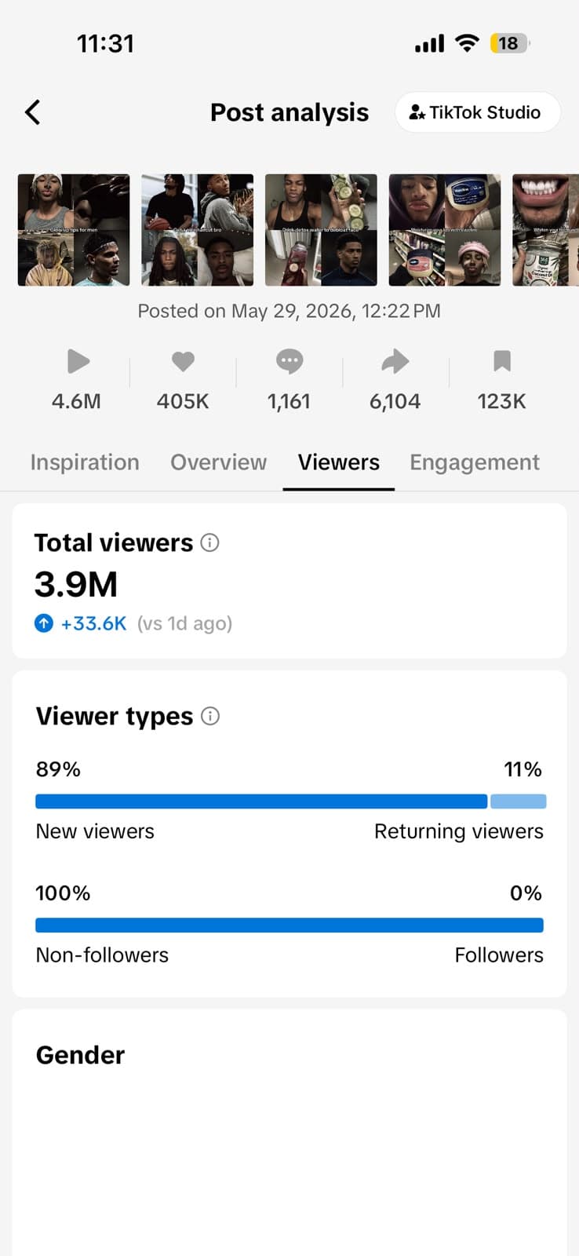Tap the play views icon
The width and height of the screenshot is (579, 1256).
[x=78, y=361]
